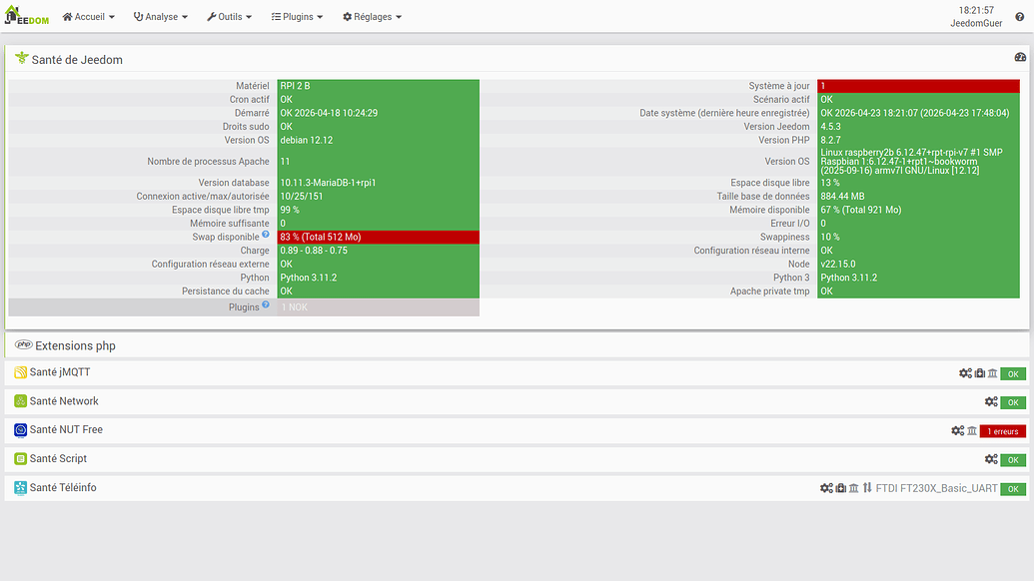Click the RPI 2 B hardware value
Viewport: 1034px width, 581px height.
(378, 86)
